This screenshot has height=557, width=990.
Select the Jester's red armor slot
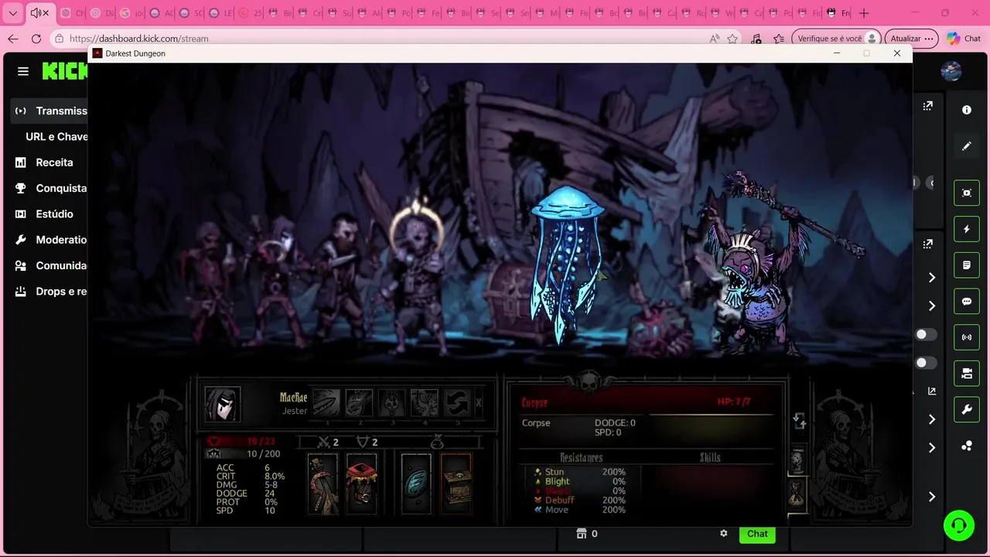point(361,484)
